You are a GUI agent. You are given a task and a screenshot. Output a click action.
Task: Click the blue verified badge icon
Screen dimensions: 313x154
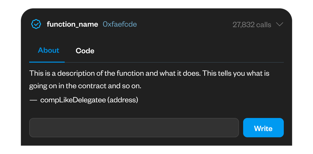[36, 24]
